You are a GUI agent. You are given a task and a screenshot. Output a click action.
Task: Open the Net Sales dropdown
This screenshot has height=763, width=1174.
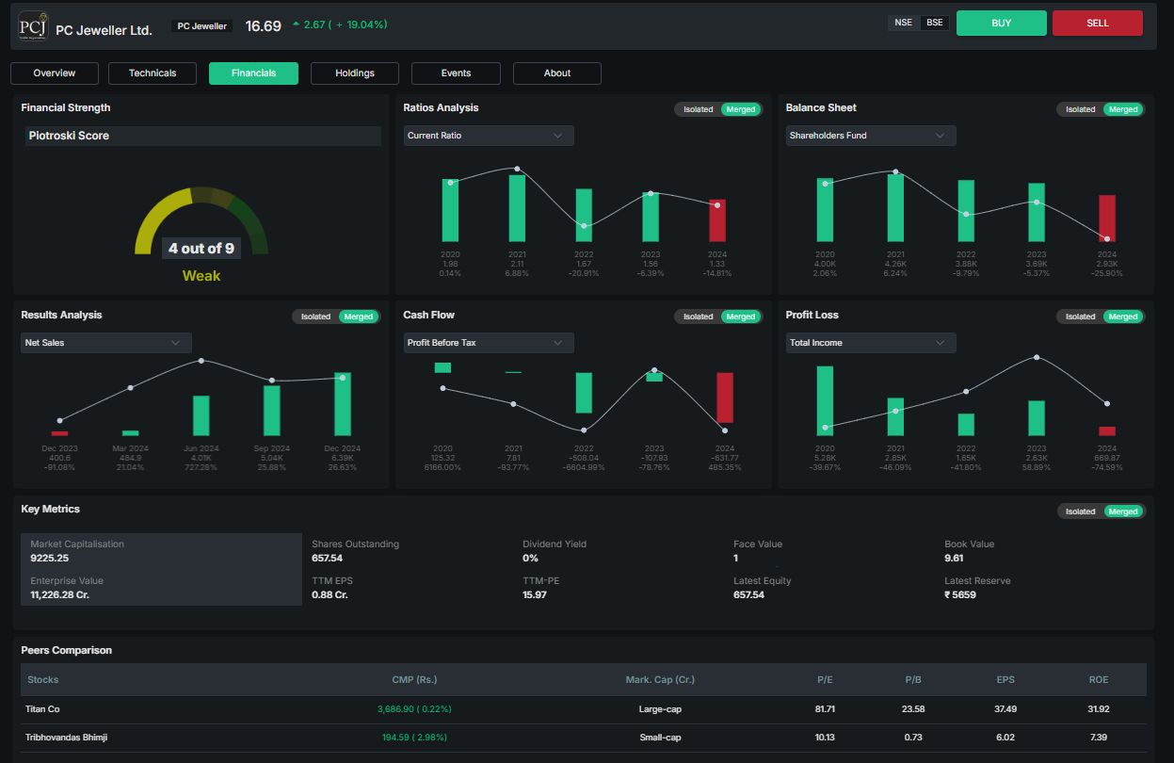pyautogui.click(x=106, y=343)
